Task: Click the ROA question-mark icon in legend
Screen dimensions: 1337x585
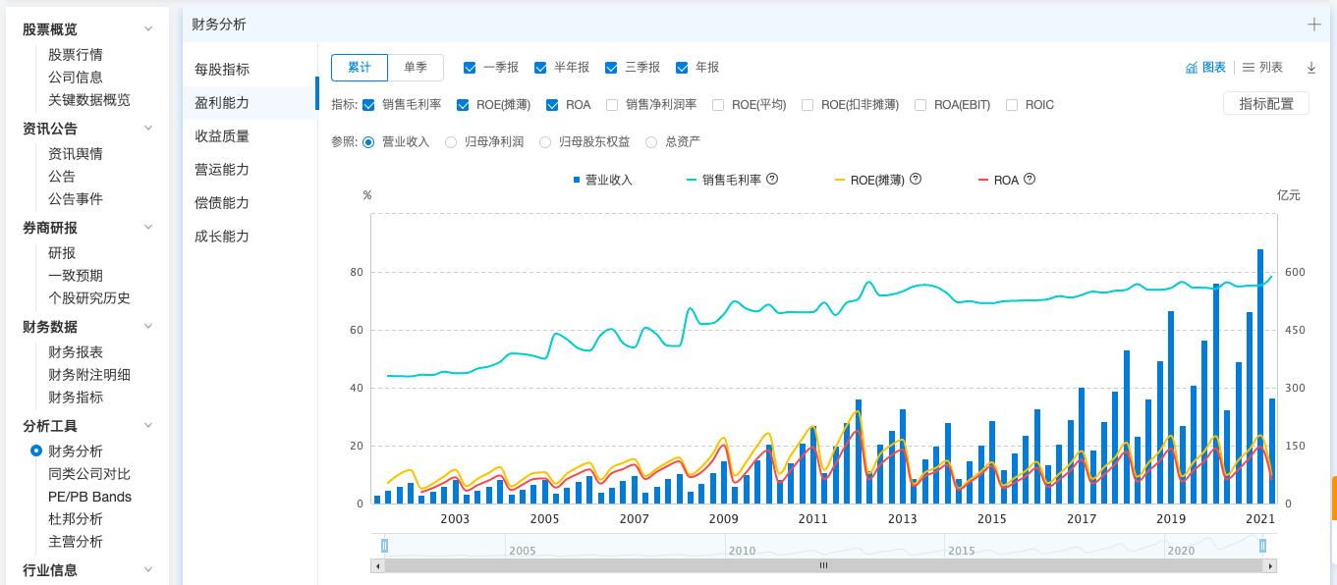Action: 1028,179
